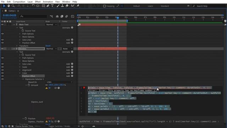
Task: Toggle the motion blur switch icon
Action: click(66, 16)
